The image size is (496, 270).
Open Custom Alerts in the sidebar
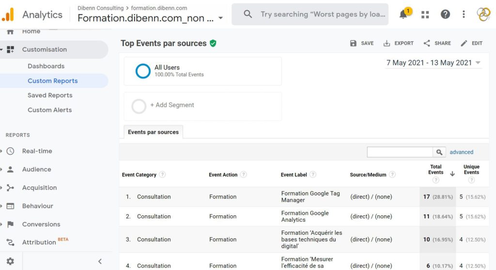point(50,110)
